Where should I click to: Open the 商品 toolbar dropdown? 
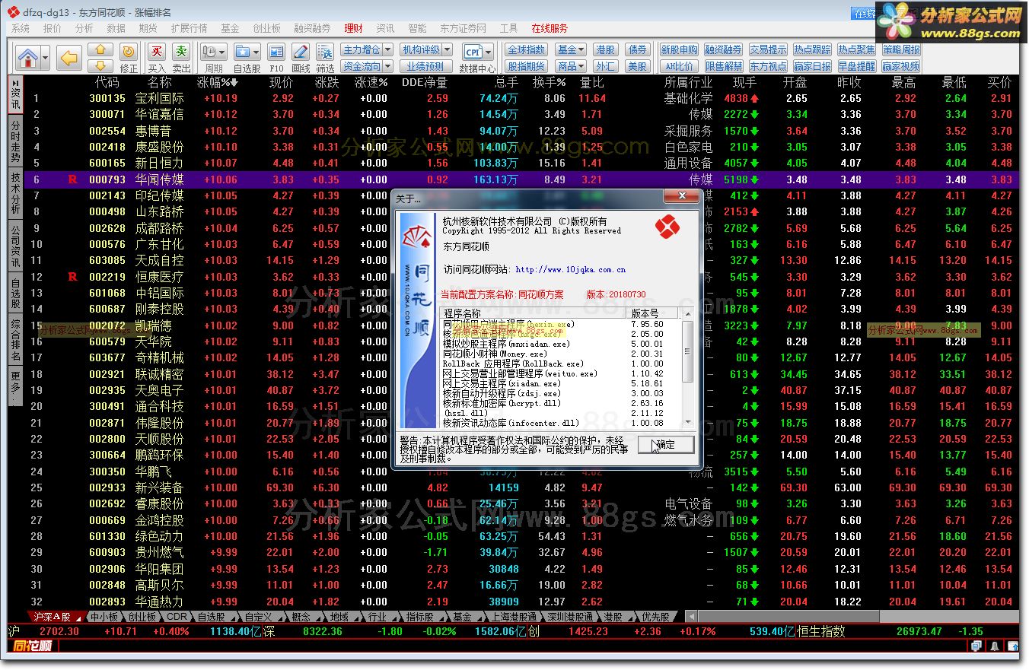[x=572, y=66]
